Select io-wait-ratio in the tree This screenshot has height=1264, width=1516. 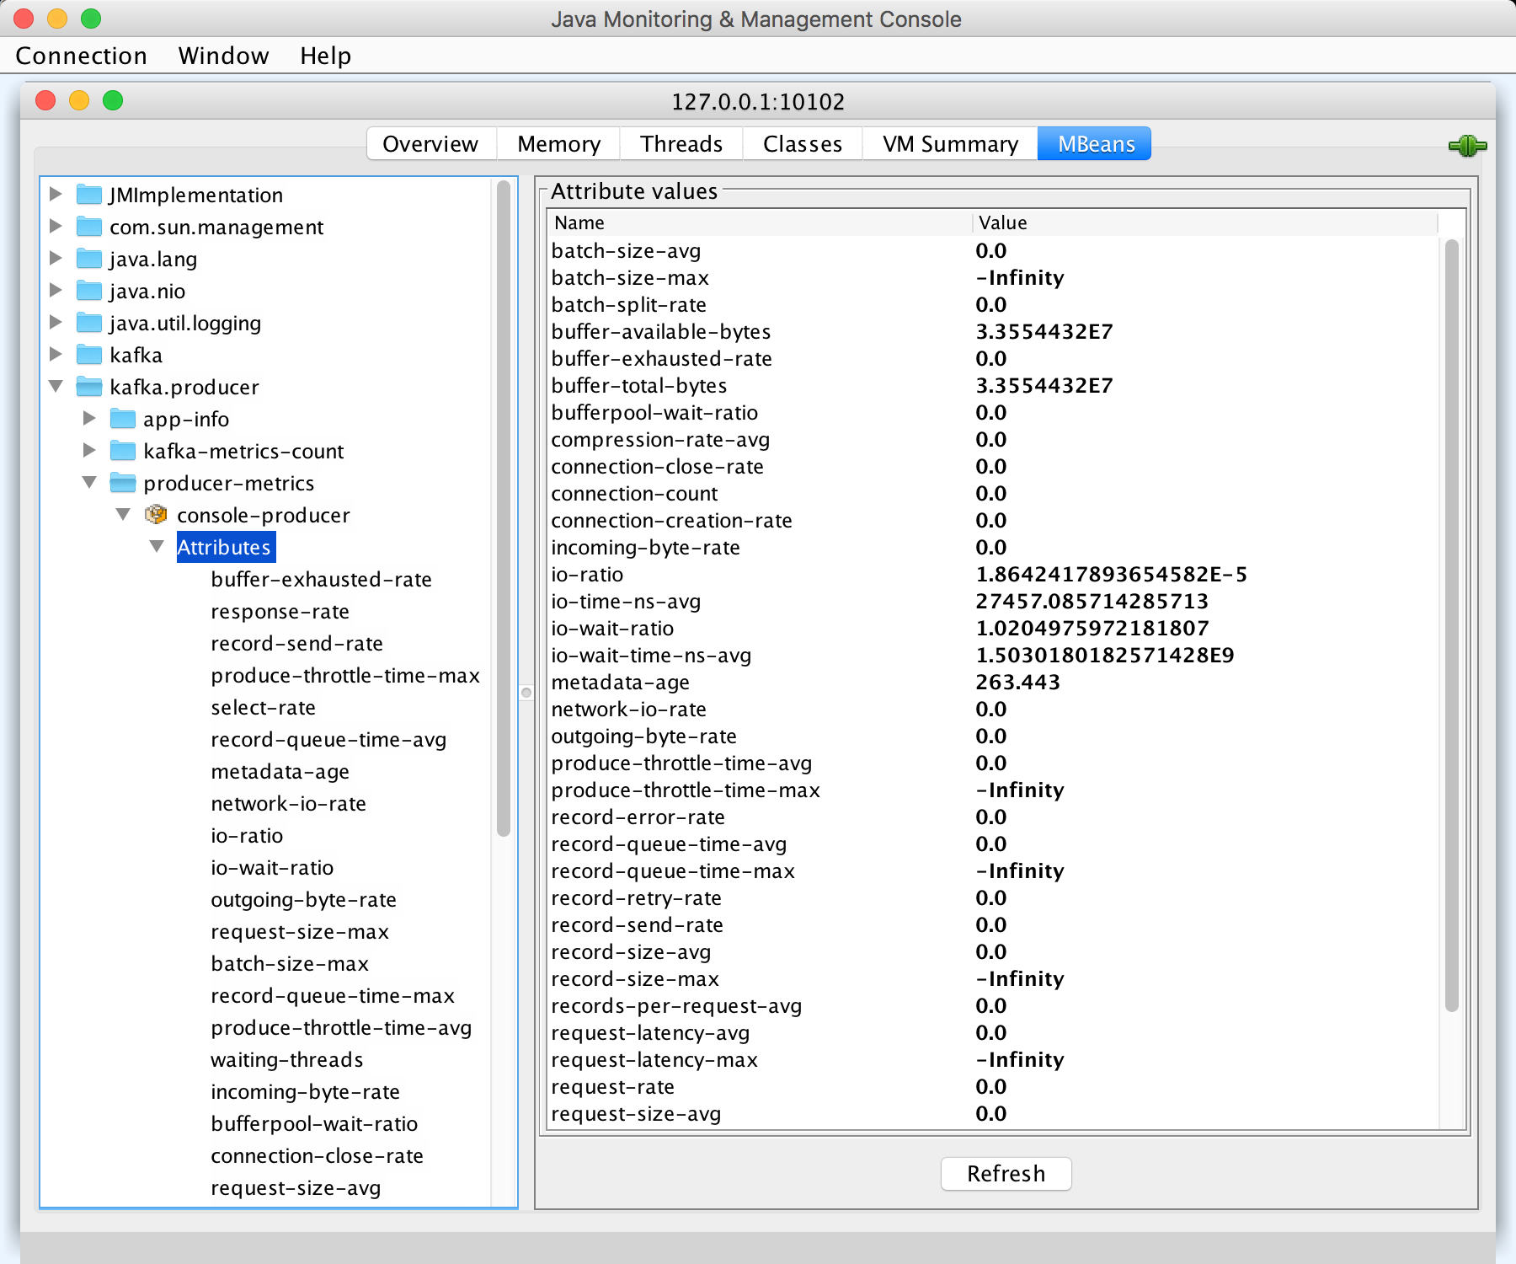(x=272, y=867)
